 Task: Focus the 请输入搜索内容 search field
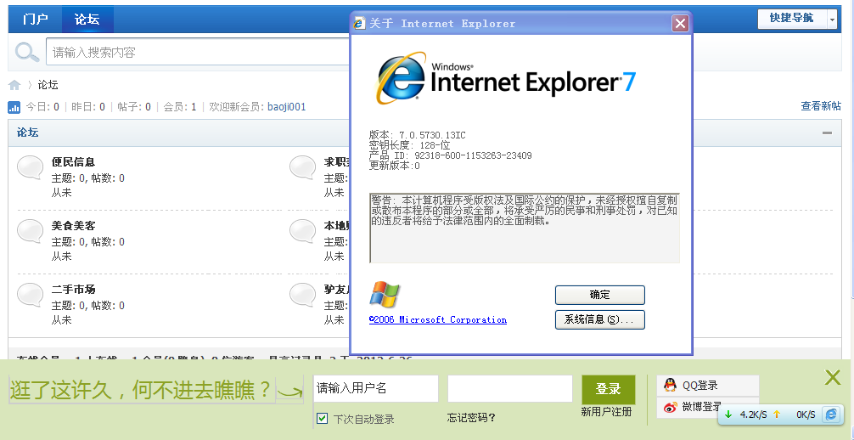pyautogui.click(x=199, y=53)
